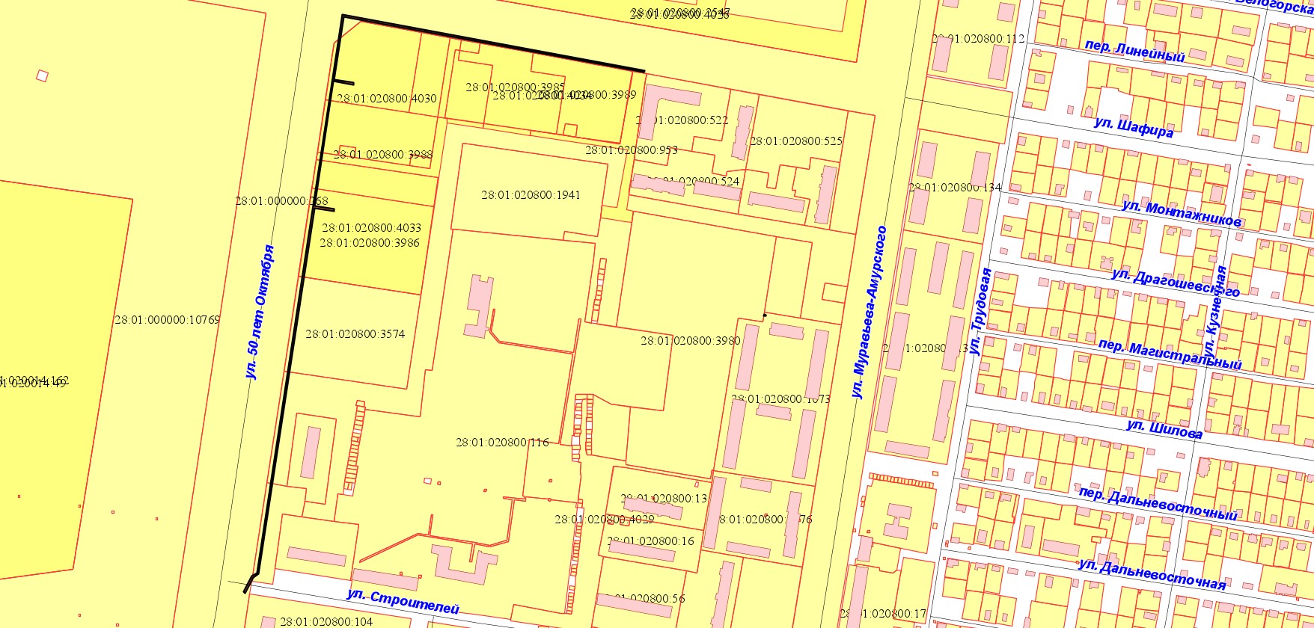This screenshot has height=628, width=1314.
Task: Select parcel 28:01:020800:3988 on the map
Action: tap(382, 155)
